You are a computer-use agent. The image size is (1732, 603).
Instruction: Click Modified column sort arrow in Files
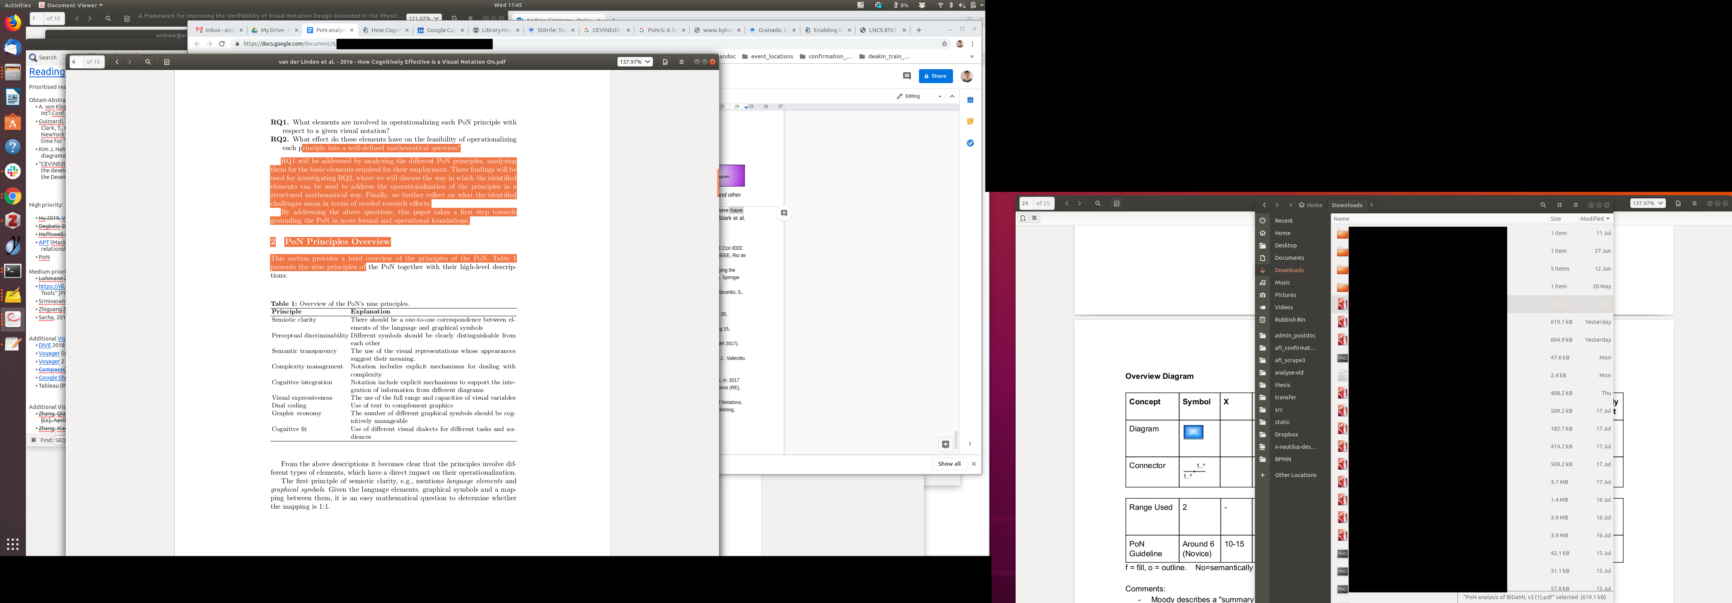(x=1608, y=218)
